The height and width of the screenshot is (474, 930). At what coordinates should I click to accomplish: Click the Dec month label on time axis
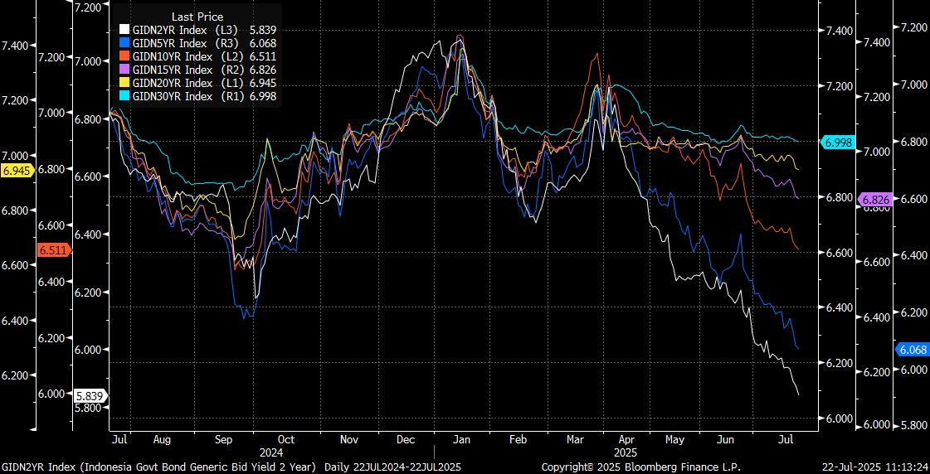tap(406, 440)
